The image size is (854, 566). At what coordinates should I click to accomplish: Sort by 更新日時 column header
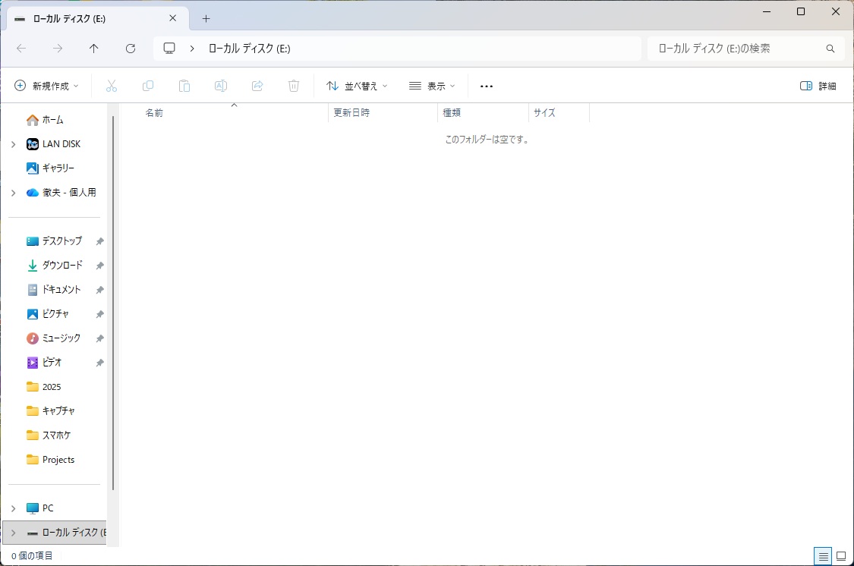351,113
